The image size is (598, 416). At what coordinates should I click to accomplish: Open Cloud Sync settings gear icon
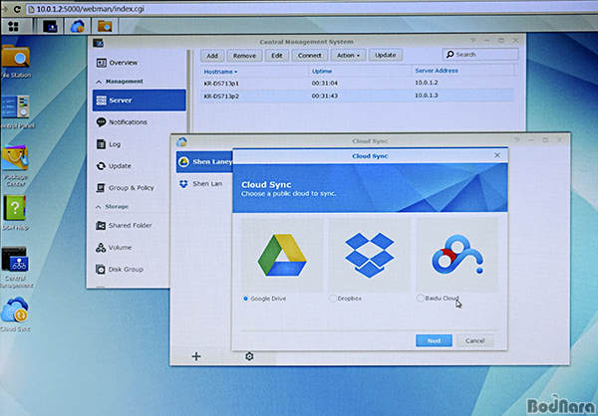tap(249, 356)
